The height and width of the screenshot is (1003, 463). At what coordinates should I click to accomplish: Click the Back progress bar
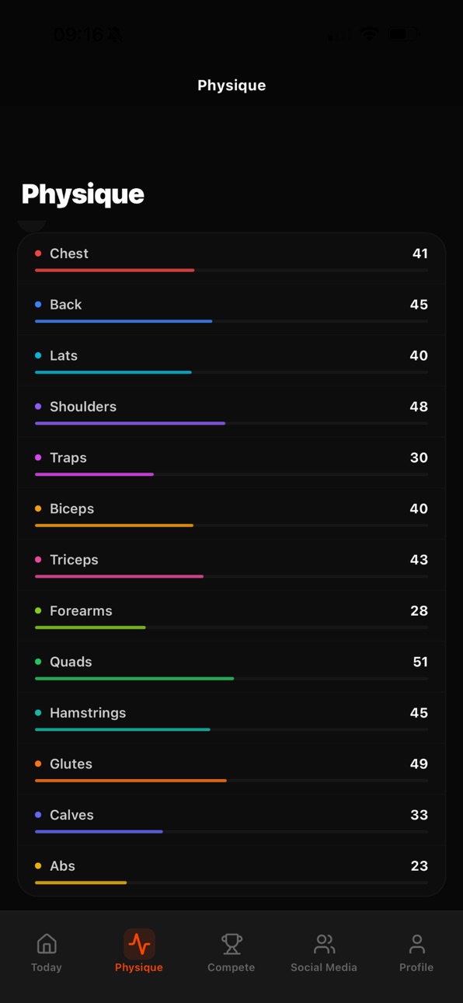click(x=231, y=321)
